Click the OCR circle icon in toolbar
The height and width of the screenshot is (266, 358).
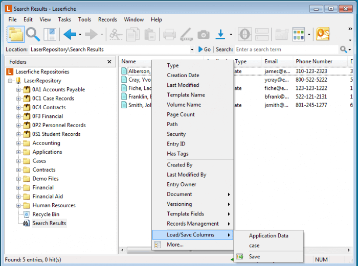click(x=245, y=34)
